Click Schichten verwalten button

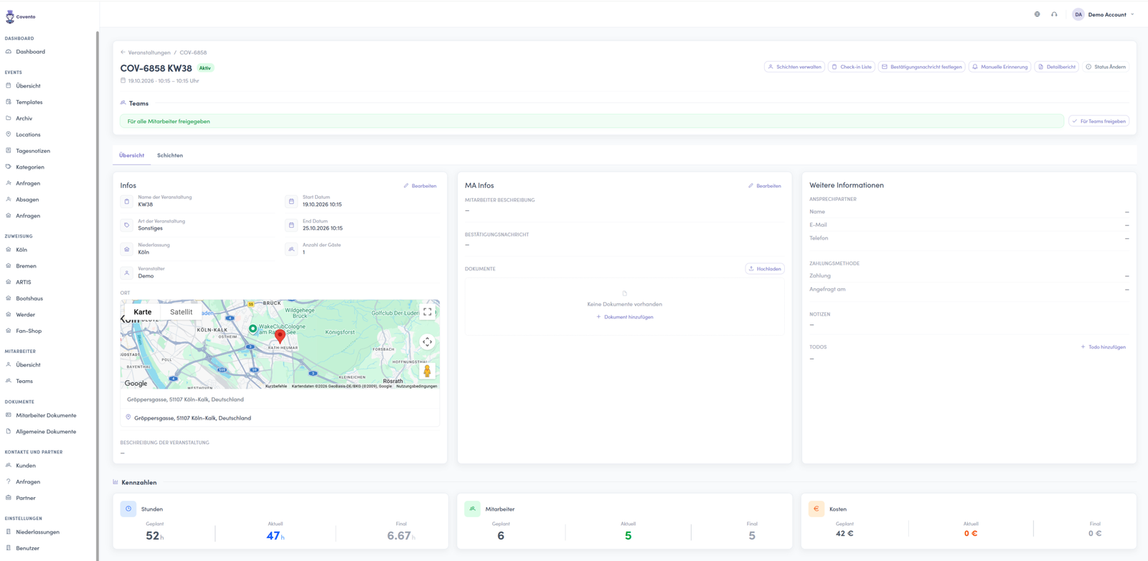coord(794,67)
